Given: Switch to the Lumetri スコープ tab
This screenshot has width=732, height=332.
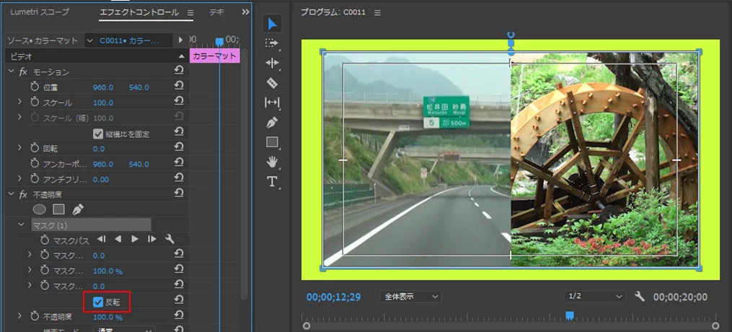Looking at the screenshot, I should tap(40, 12).
